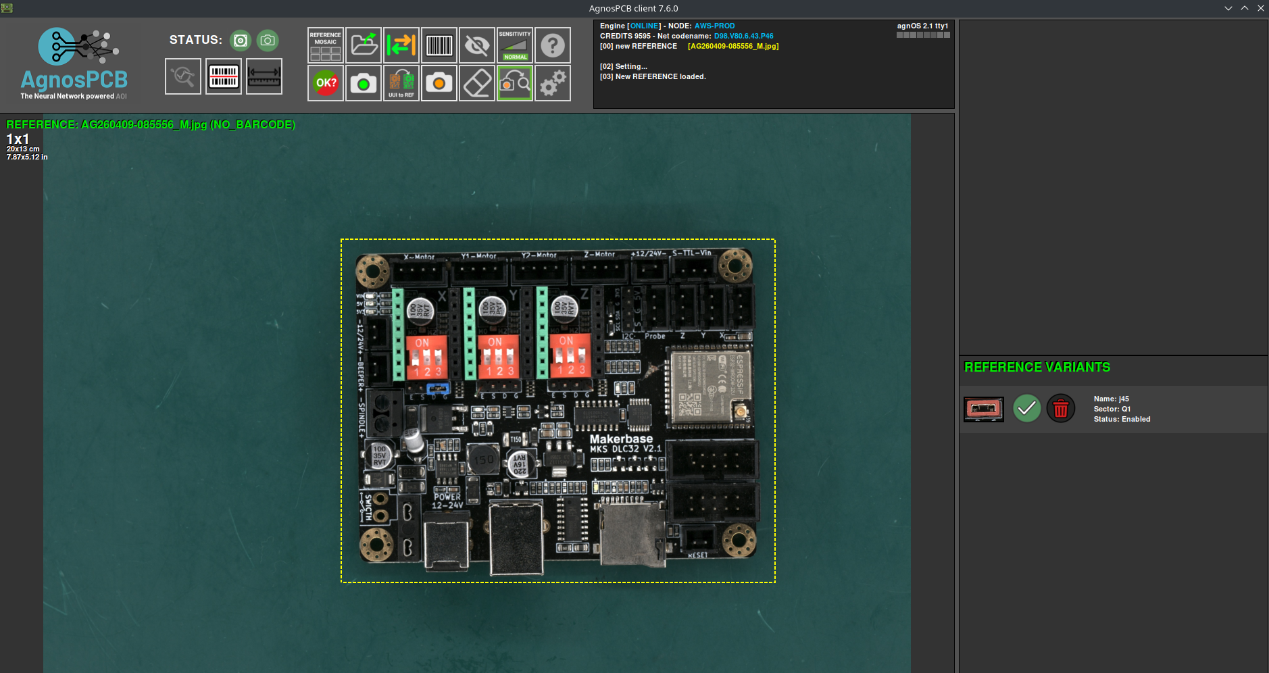Click the barcode scanner icon with red line

(224, 76)
